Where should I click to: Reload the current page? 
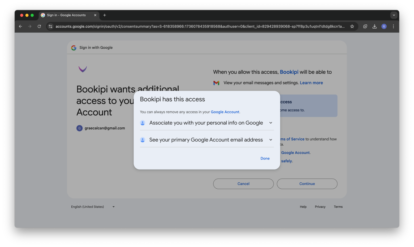[39, 26]
